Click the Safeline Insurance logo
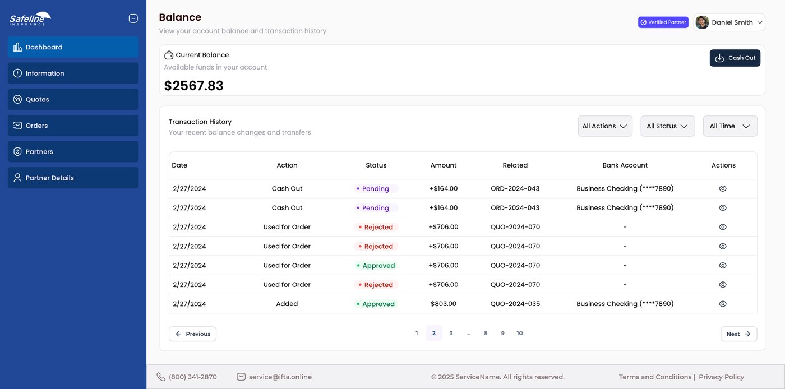 coord(30,19)
